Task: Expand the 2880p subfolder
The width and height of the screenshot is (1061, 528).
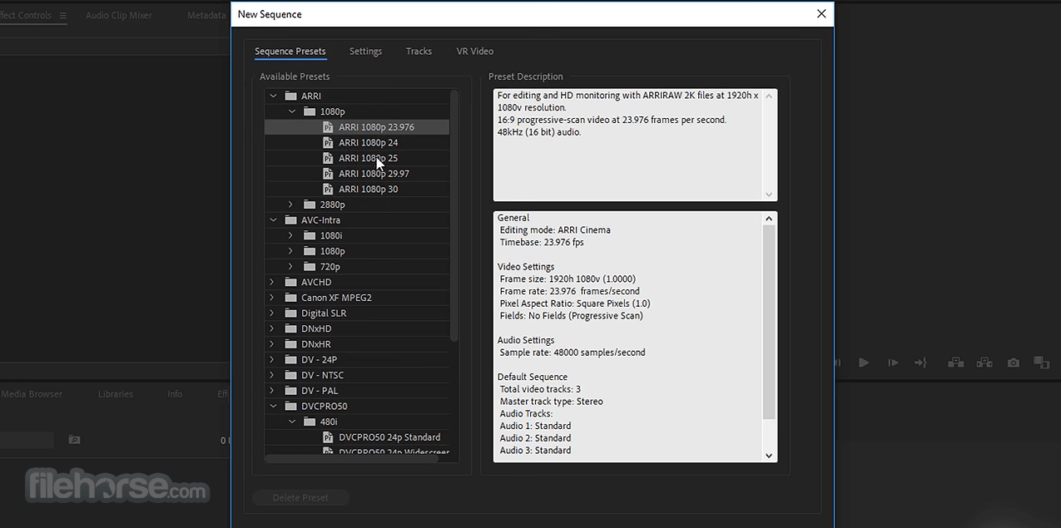Action: (x=291, y=205)
